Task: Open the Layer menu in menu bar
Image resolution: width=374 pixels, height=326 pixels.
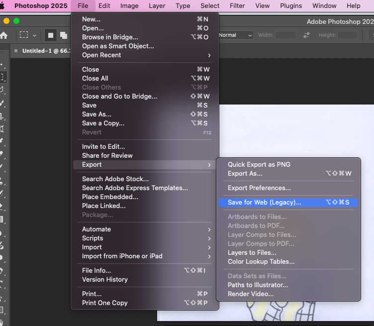Action: [x=157, y=6]
